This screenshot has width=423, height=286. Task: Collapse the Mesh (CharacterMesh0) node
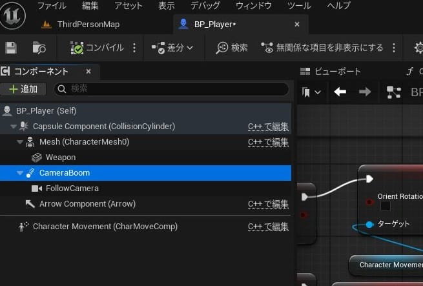[x=19, y=142]
